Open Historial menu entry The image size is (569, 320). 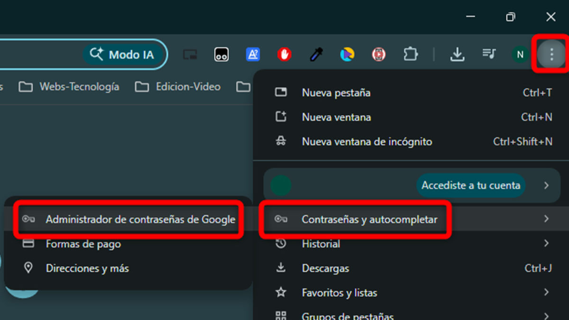[x=411, y=244]
